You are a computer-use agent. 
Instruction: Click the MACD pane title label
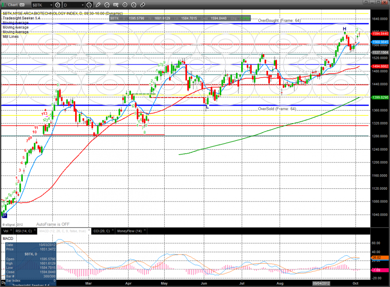click(x=8, y=239)
